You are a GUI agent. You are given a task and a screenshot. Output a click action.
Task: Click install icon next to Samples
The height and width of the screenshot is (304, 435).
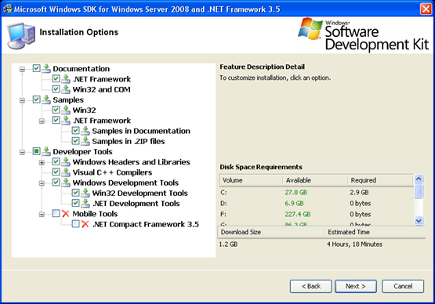[x=46, y=100]
